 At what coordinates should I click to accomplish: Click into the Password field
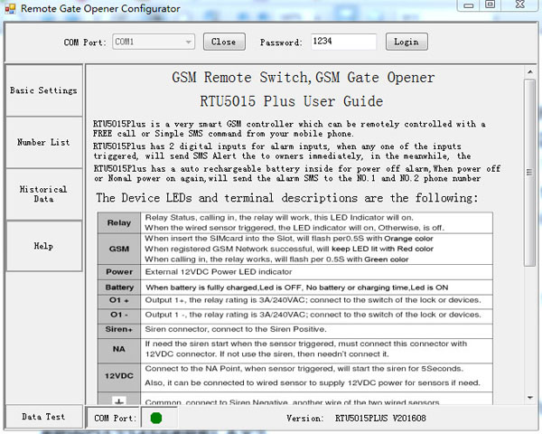pos(343,42)
